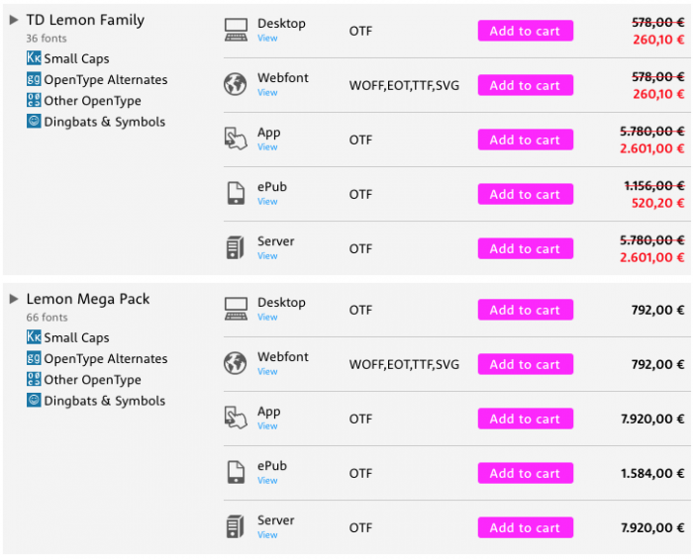
Task: Open the TD Lemon Family title
Action: [85, 20]
